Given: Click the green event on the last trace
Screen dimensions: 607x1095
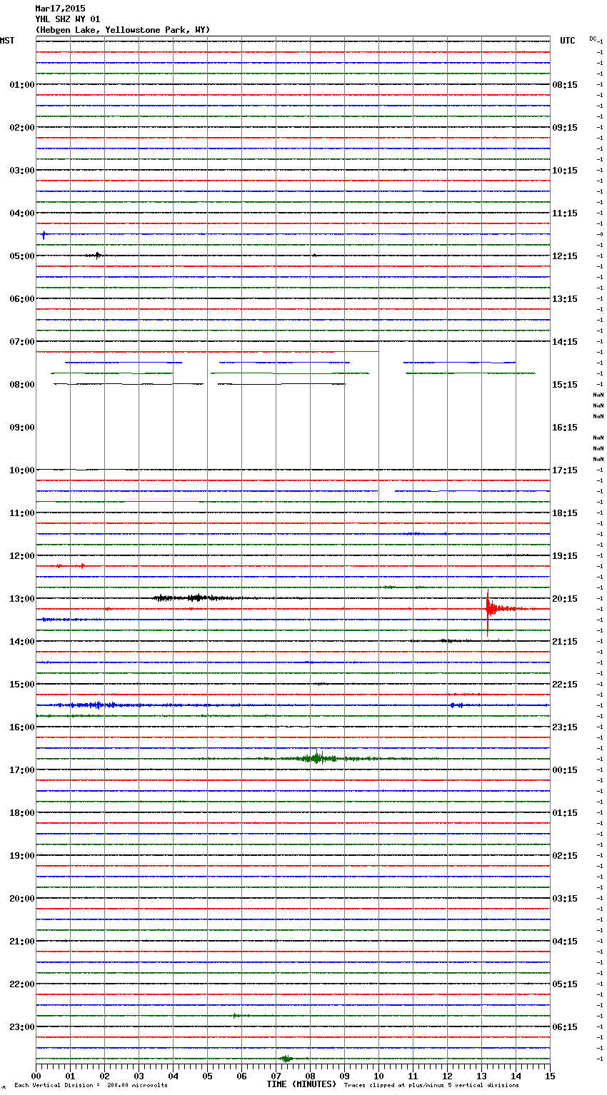Looking at the screenshot, I should (286, 1059).
